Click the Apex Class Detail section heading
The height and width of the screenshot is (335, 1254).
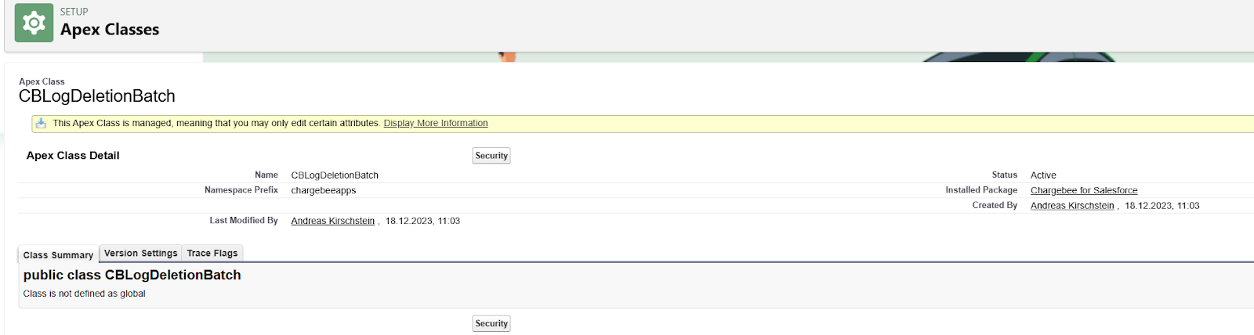coord(73,156)
